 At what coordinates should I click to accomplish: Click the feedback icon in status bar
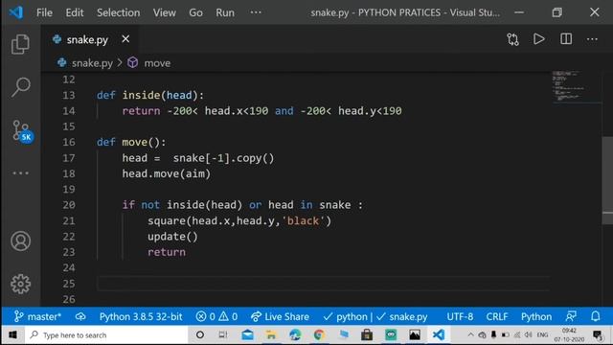[571, 316]
